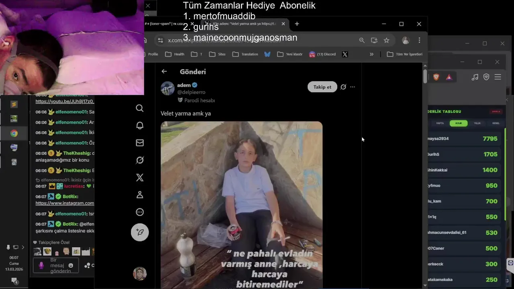
Task: Open the profile icon in X sidebar
Action: coord(140,195)
